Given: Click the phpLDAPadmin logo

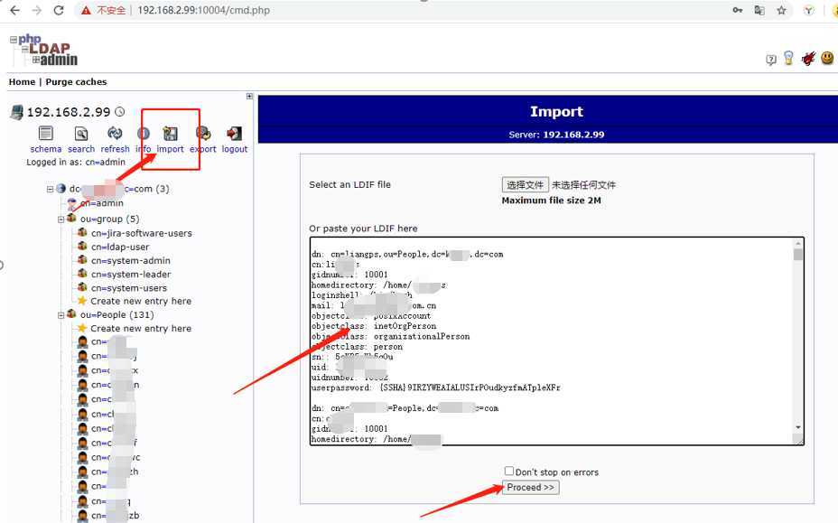Looking at the screenshot, I should click(44, 50).
